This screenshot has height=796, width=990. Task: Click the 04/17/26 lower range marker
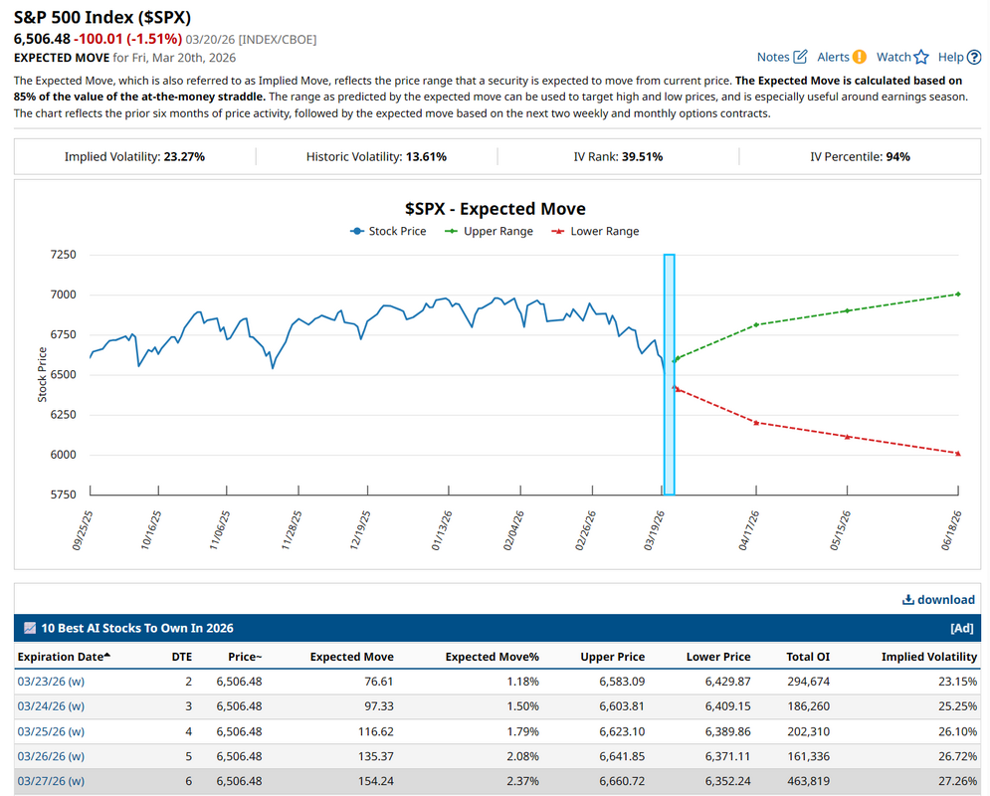(x=756, y=423)
